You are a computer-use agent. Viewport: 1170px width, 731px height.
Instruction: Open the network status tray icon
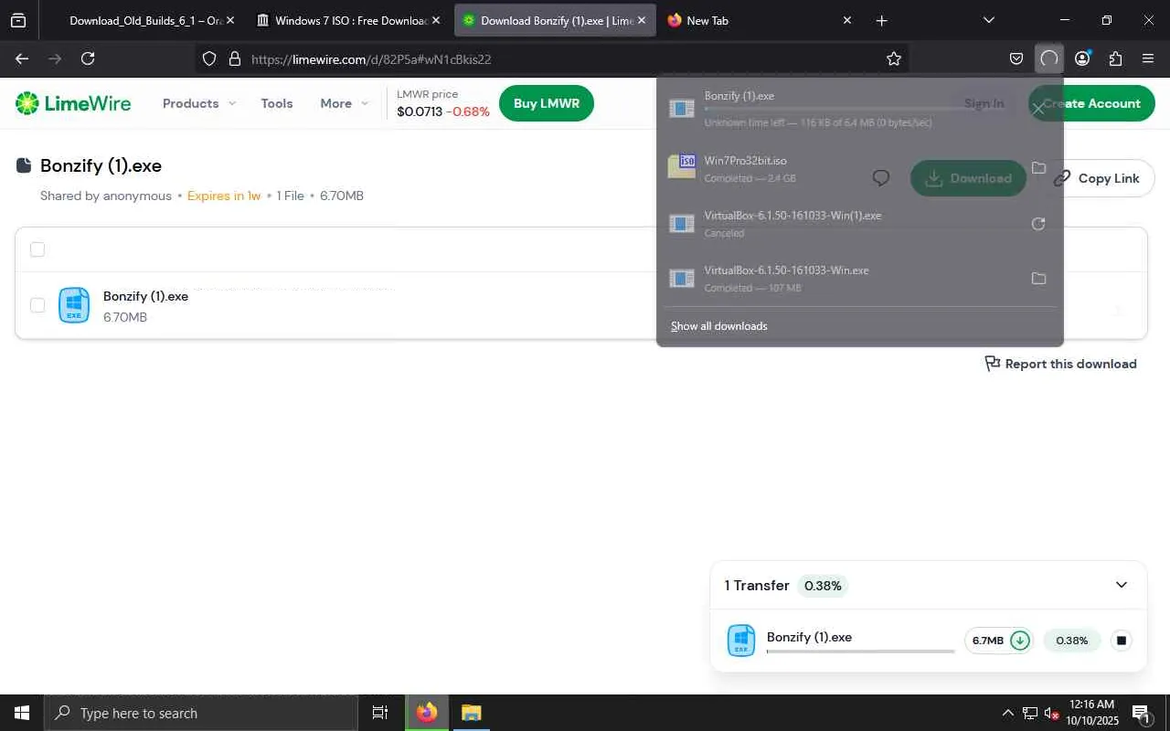1030,713
